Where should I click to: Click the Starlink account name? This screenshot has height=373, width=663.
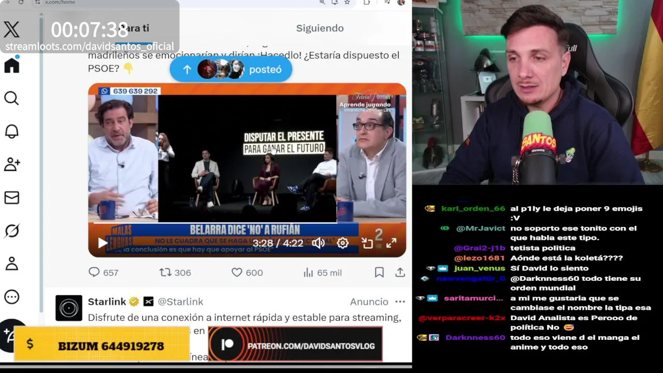[107, 302]
